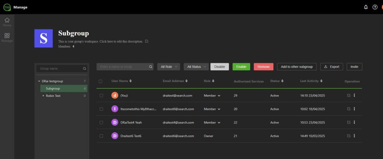This screenshot has height=159, width=383.
Task: Sort by the Last Activity column
Action: 311,81
